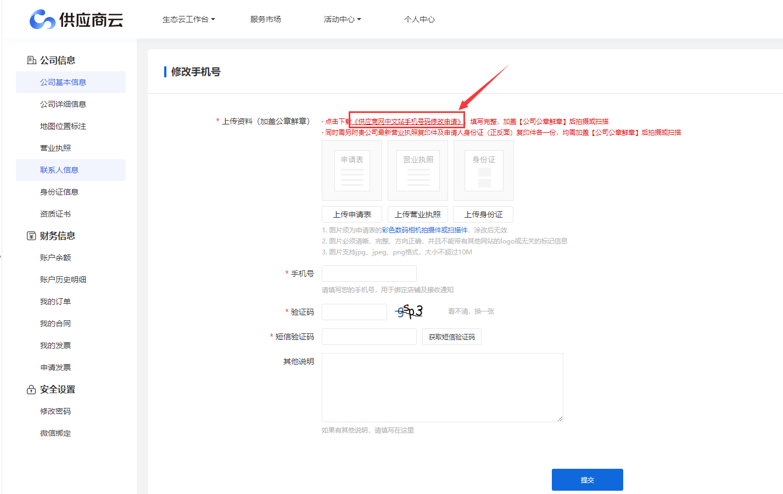This screenshot has width=783, height=494.
Task: Click 看不清，换一张 to refresh captcha
Action: point(471,311)
